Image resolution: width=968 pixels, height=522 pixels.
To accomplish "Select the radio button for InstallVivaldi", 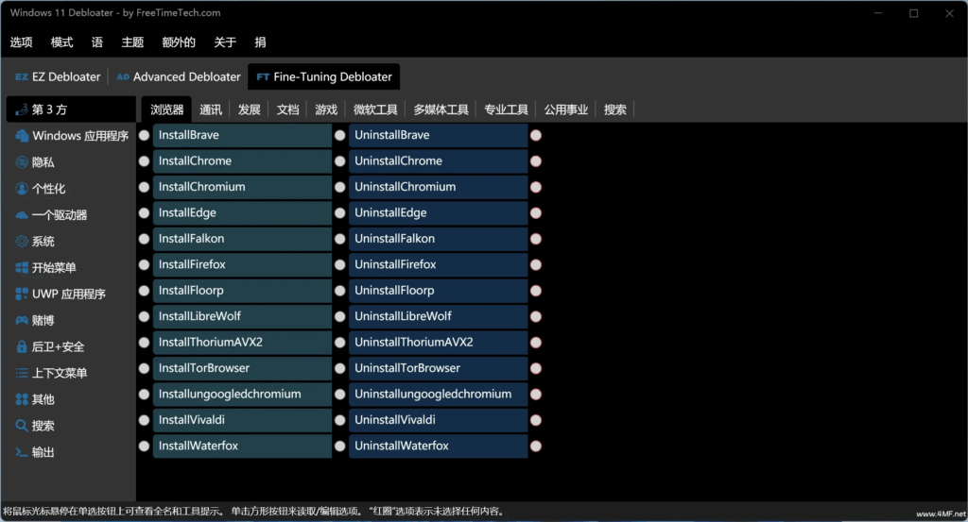I will tap(145, 420).
